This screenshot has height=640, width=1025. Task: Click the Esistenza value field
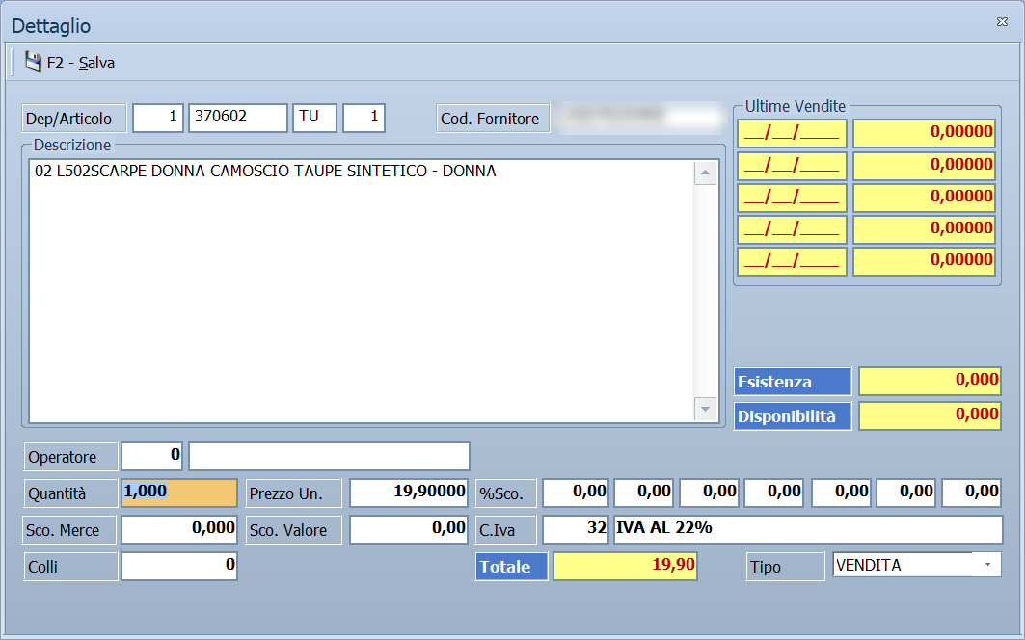(x=930, y=381)
